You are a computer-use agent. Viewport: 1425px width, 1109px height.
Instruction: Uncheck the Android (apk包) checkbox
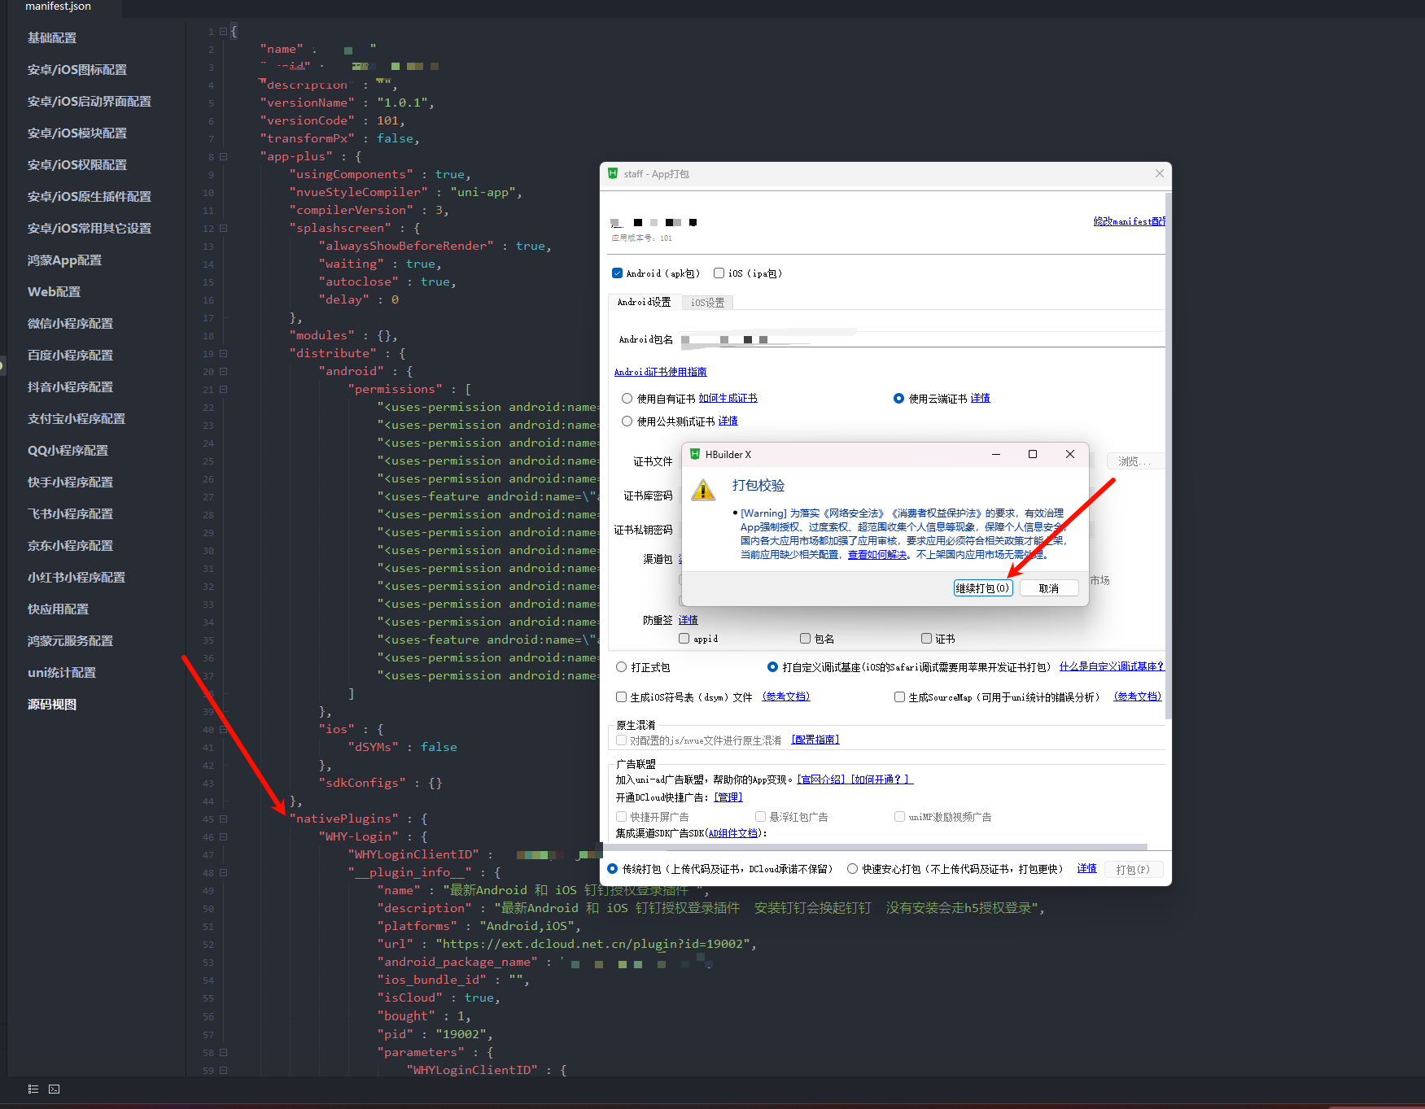[x=617, y=273]
